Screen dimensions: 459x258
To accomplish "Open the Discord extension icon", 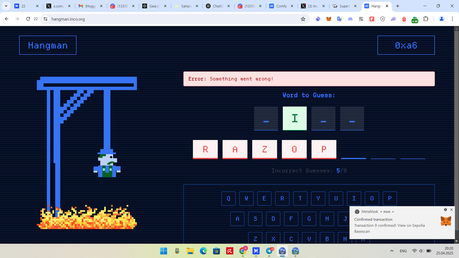I will tap(350, 19).
